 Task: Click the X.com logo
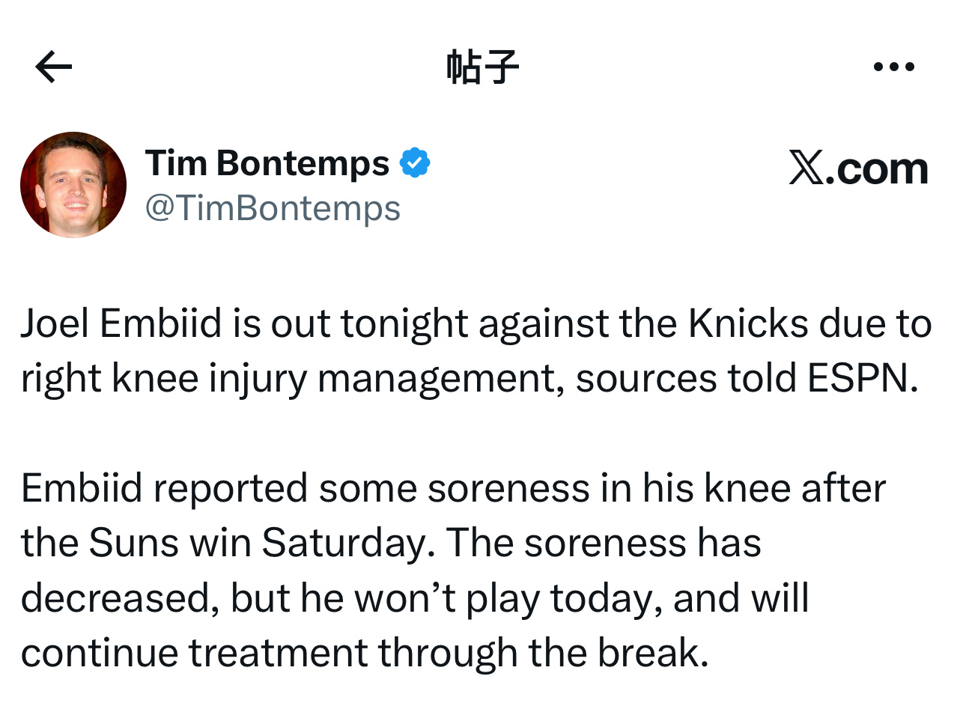(859, 167)
